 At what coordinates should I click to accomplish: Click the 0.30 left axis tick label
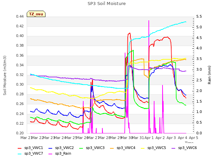(x=20, y=84)
